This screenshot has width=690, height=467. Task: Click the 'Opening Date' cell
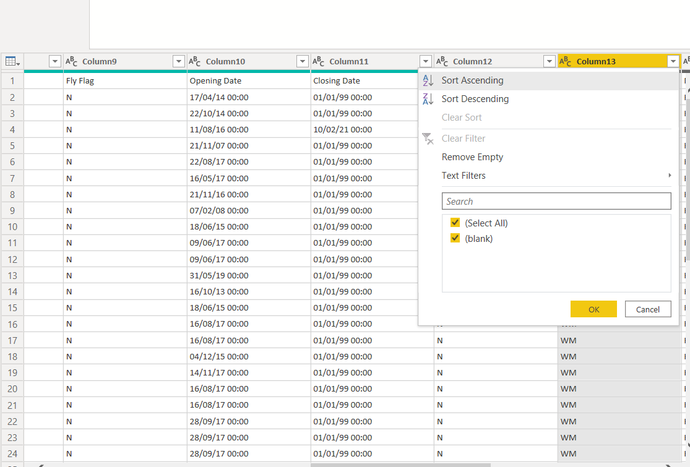(x=249, y=81)
